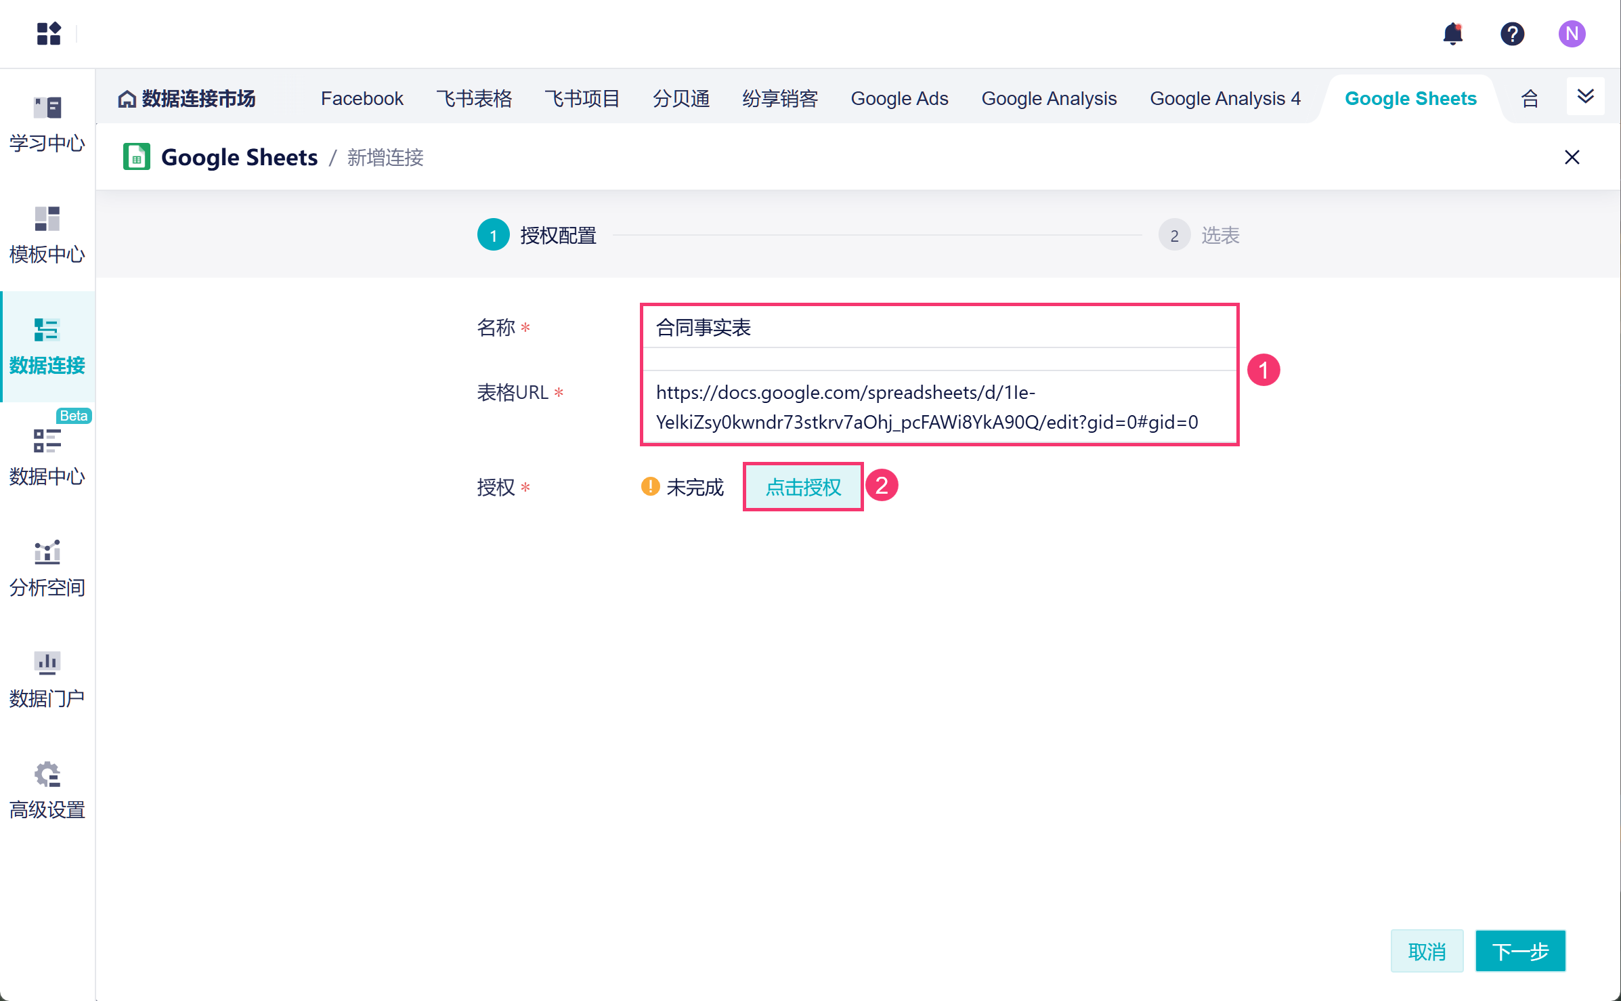Open the app launcher grid icon
This screenshot has width=1621, height=1001.
point(49,33)
